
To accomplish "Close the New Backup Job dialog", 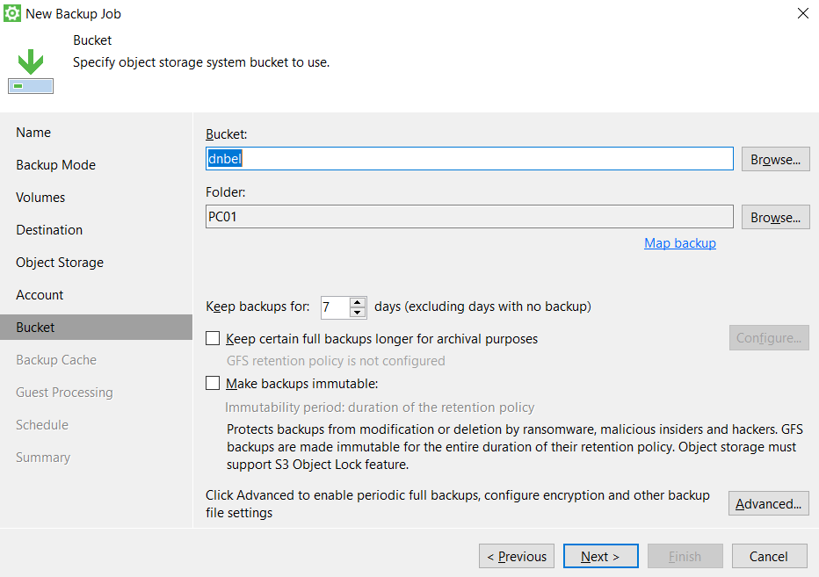I will [802, 13].
